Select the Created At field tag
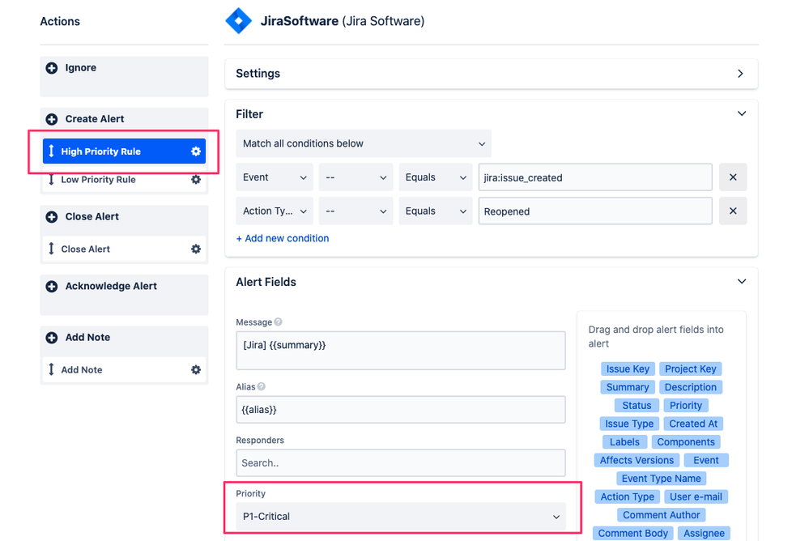The height and width of the screenshot is (541, 809). click(x=693, y=424)
